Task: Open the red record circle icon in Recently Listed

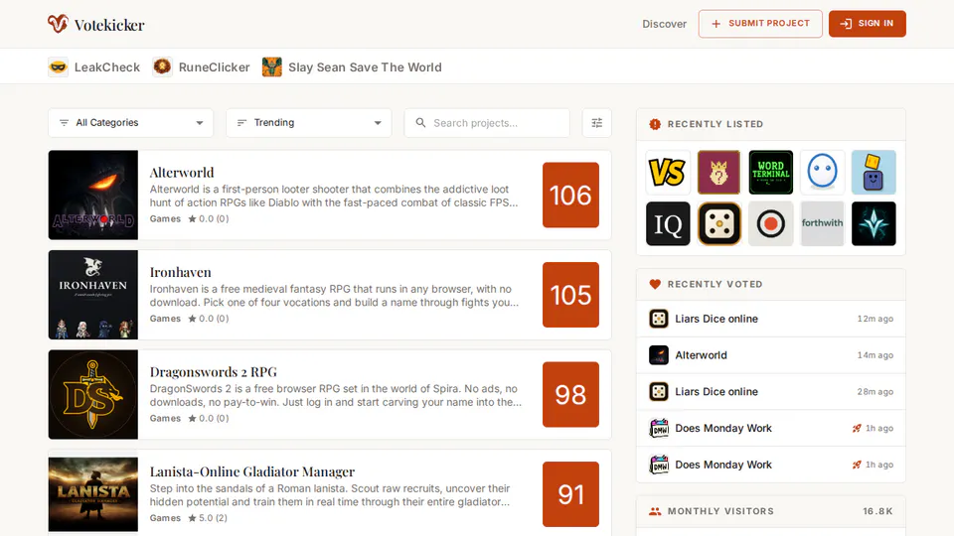Action: (x=771, y=223)
